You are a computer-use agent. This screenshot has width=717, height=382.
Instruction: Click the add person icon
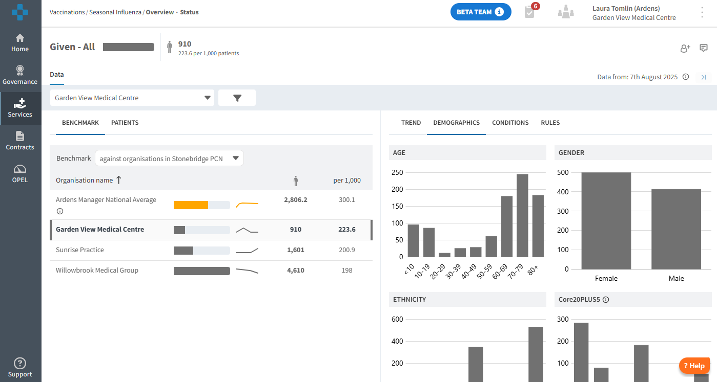[685, 48]
